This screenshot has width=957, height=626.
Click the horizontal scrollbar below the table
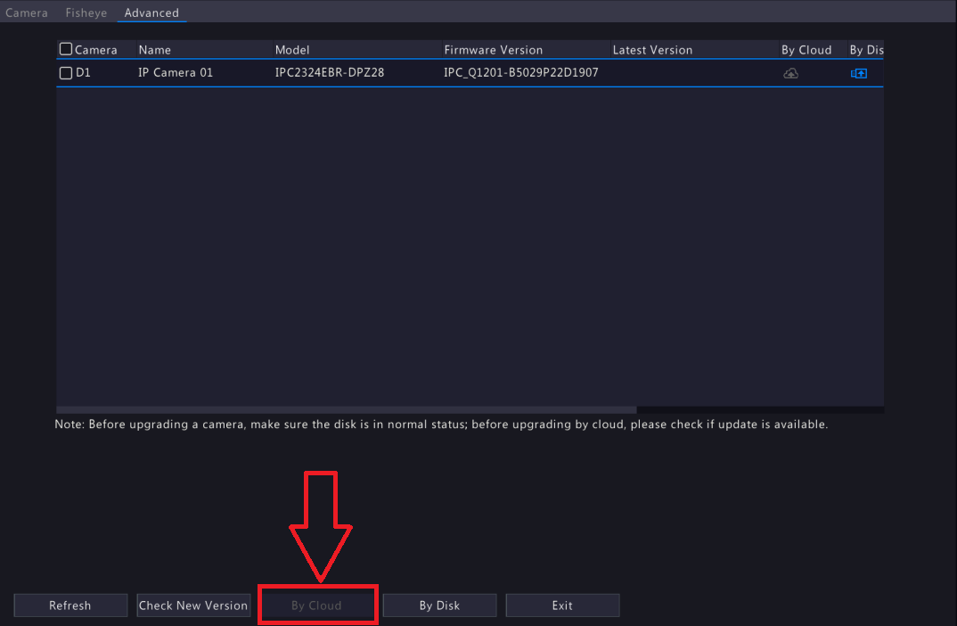click(x=346, y=410)
